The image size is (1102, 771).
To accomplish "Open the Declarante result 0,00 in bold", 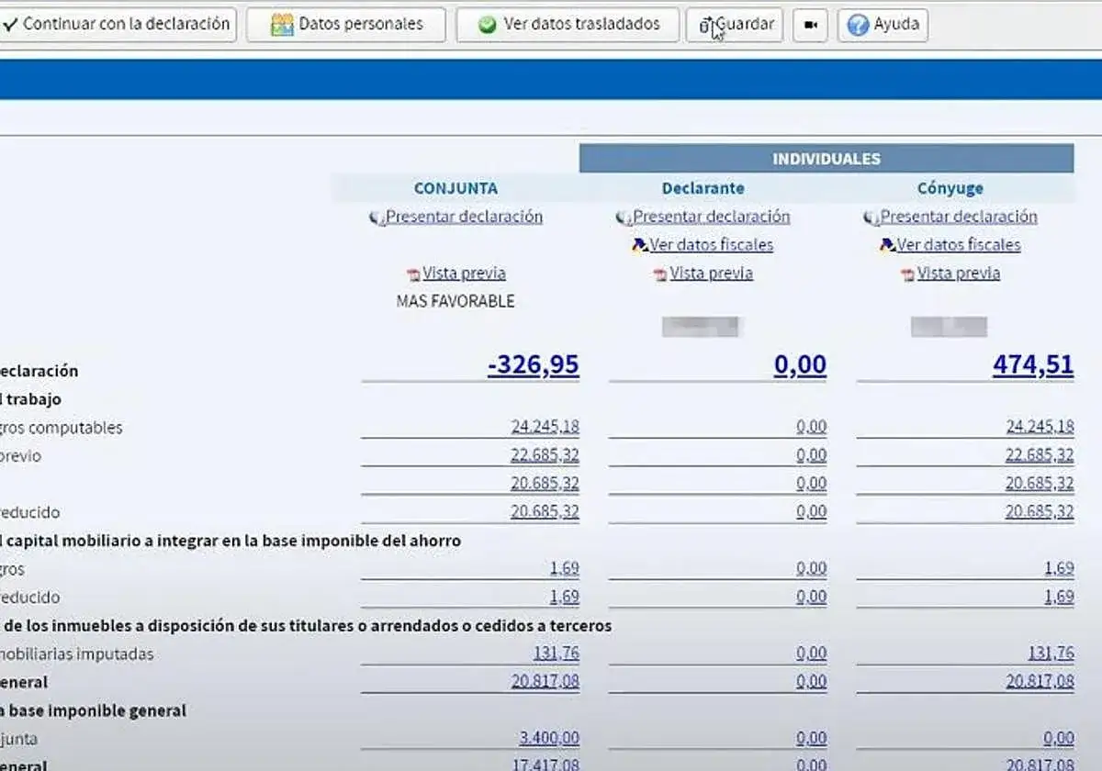I will click(800, 365).
